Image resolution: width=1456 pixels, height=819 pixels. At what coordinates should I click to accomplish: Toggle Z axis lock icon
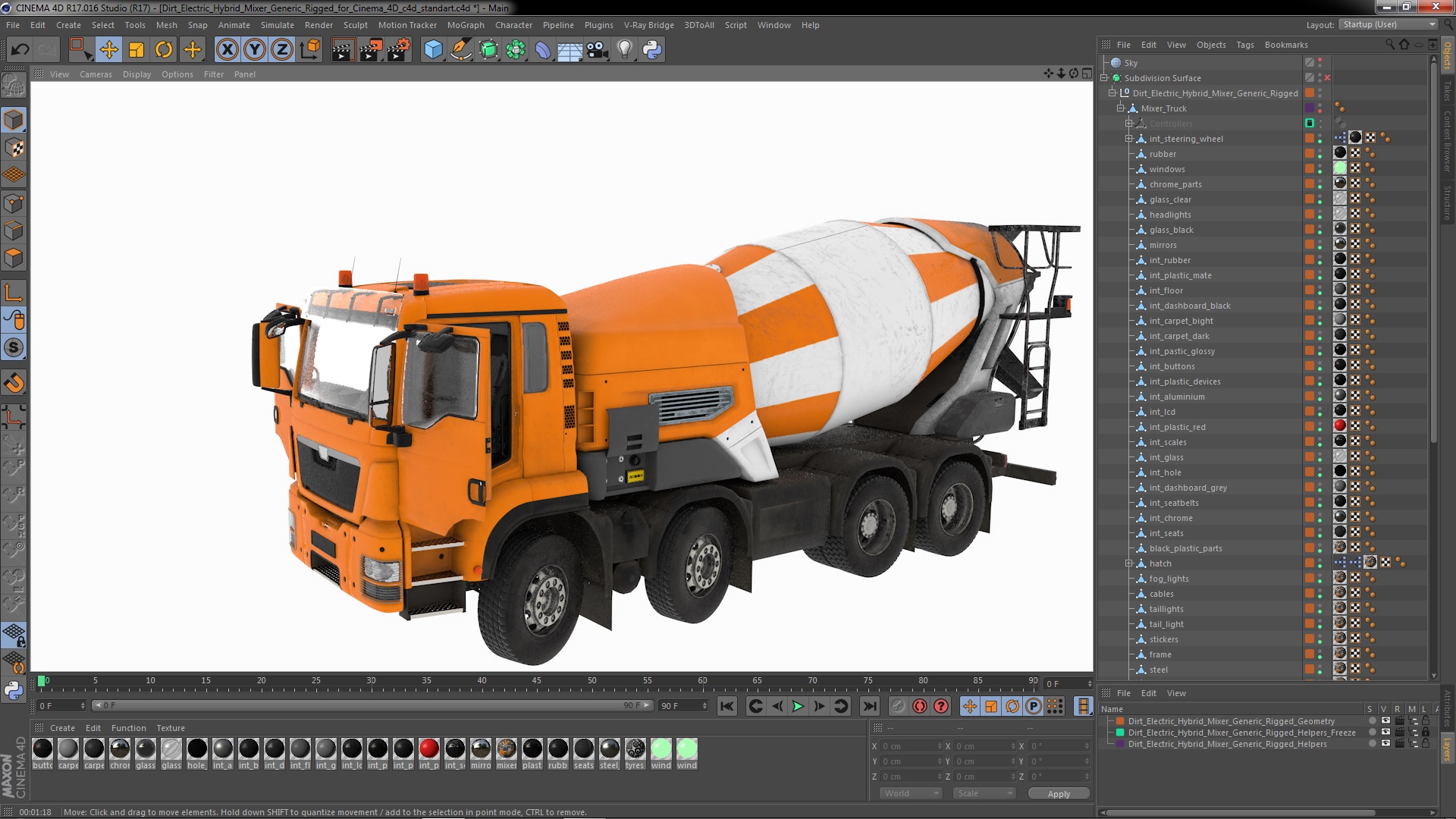(x=282, y=50)
